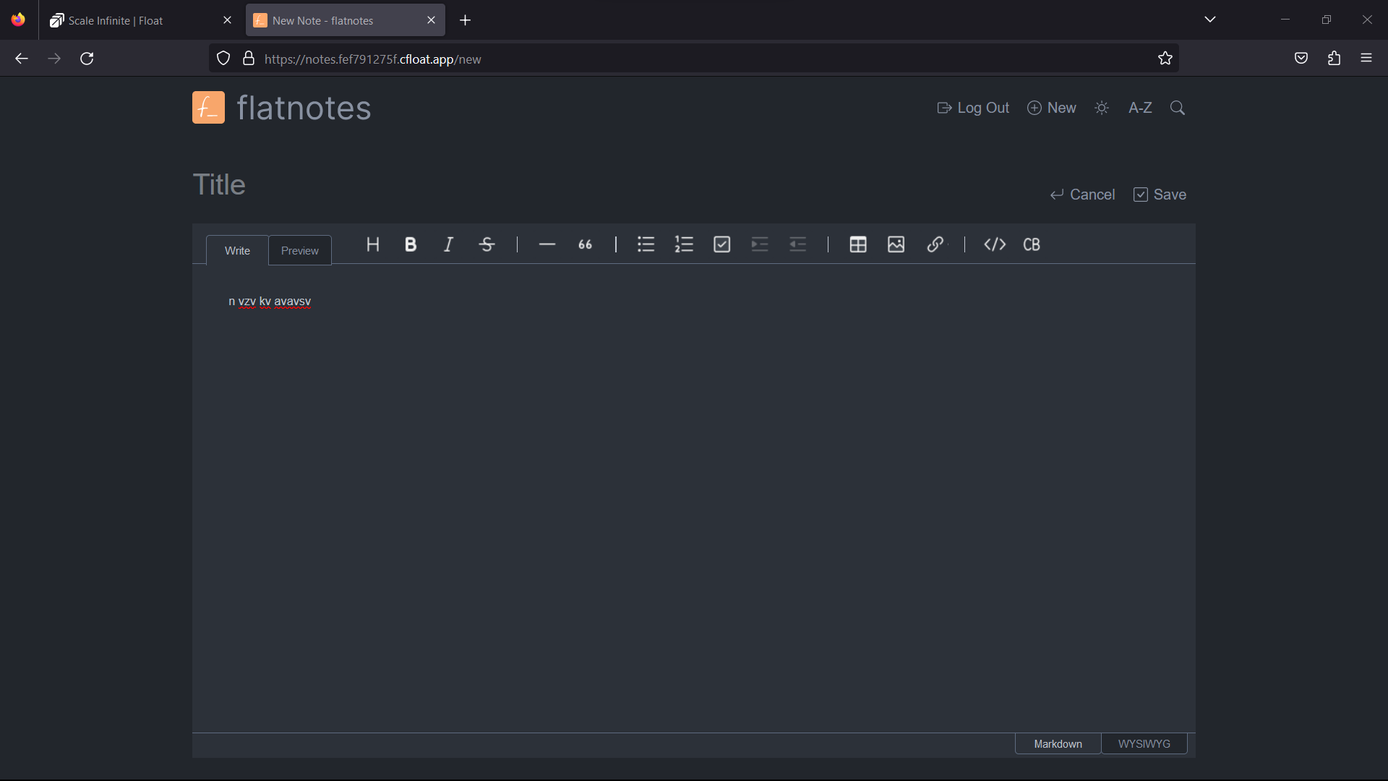
Task: Apply inline code formatting
Action: tap(995, 244)
